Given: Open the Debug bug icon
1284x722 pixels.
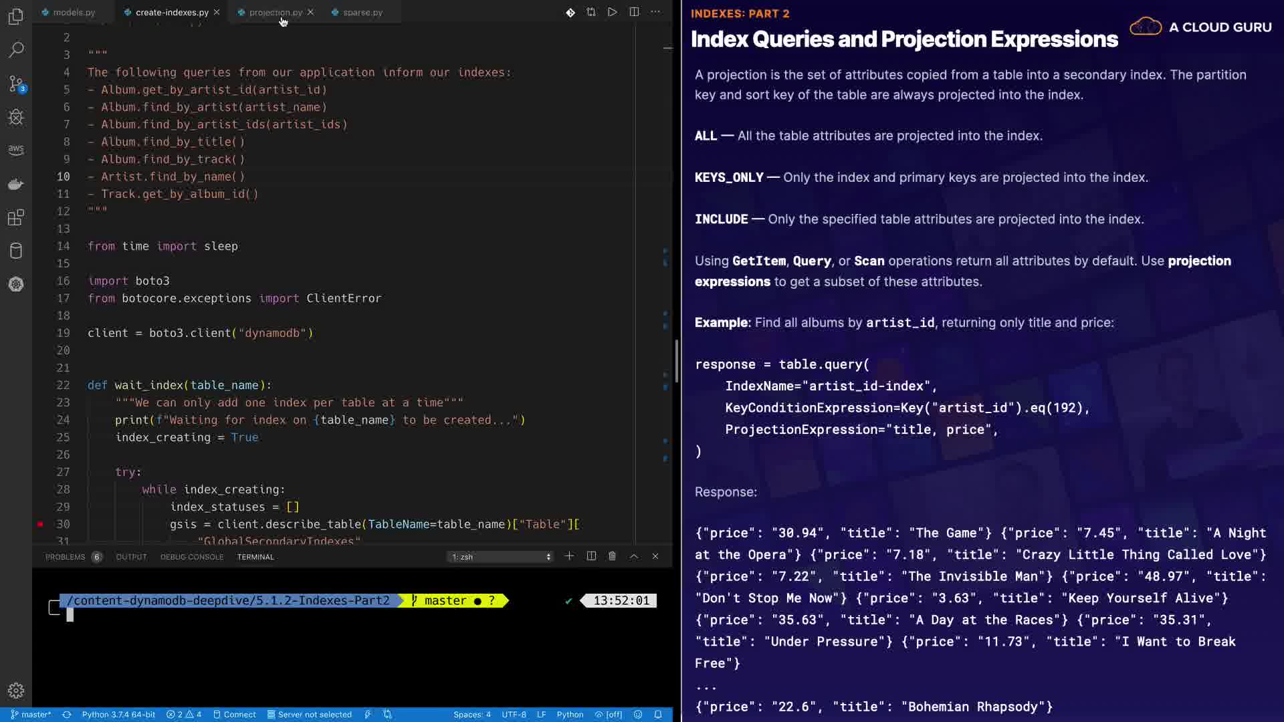Looking at the screenshot, I should pyautogui.click(x=16, y=117).
